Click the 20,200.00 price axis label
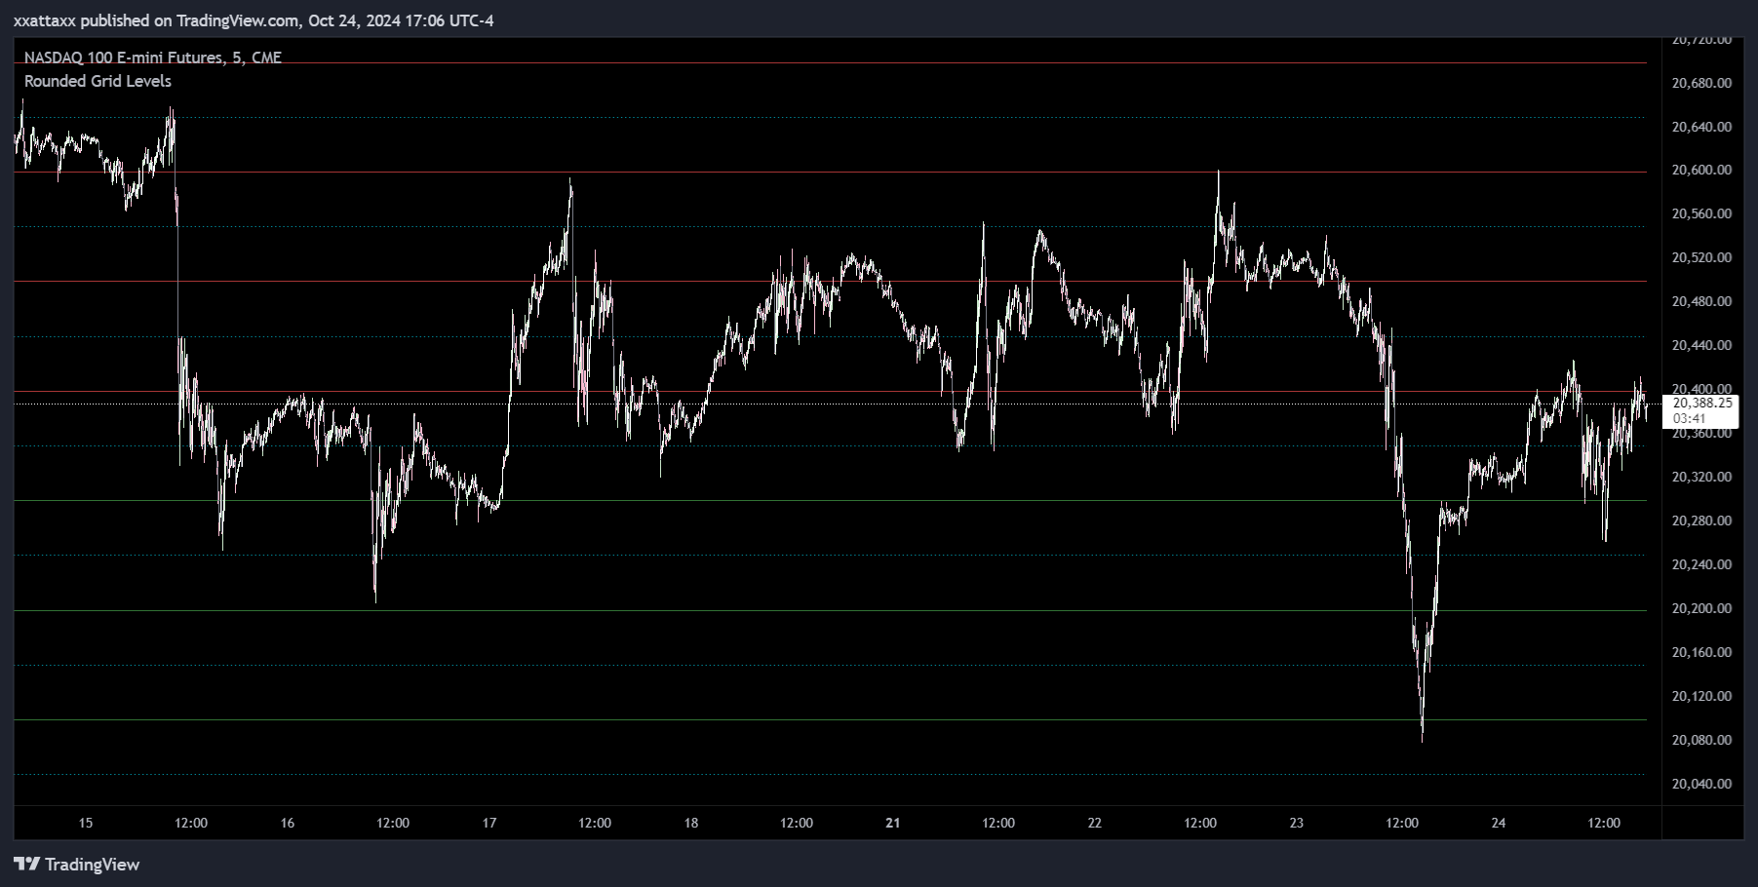1758x887 pixels. point(1701,608)
